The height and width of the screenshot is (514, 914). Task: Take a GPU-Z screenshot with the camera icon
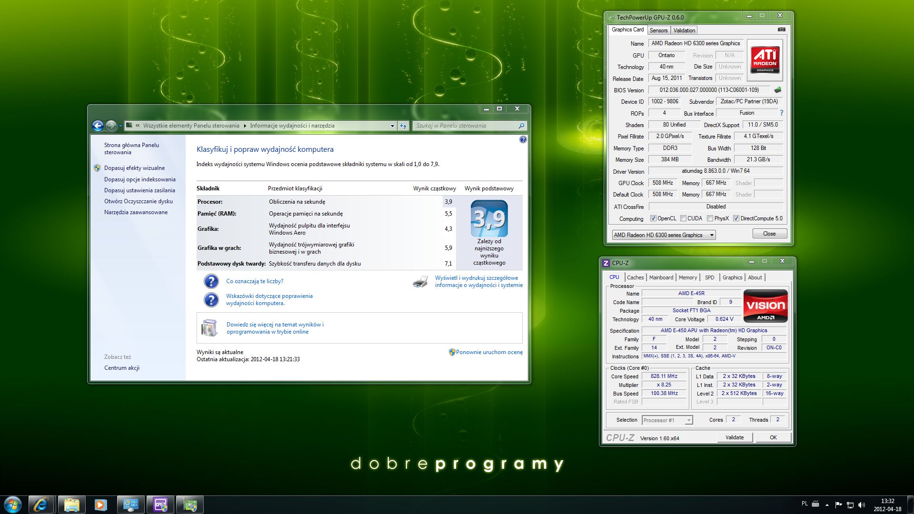pos(781,30)
